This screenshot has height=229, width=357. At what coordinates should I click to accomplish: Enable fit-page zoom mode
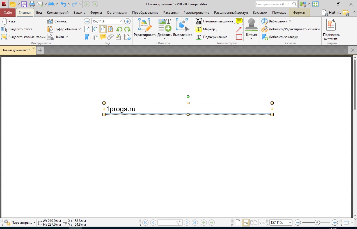click(x=95, y=29)
